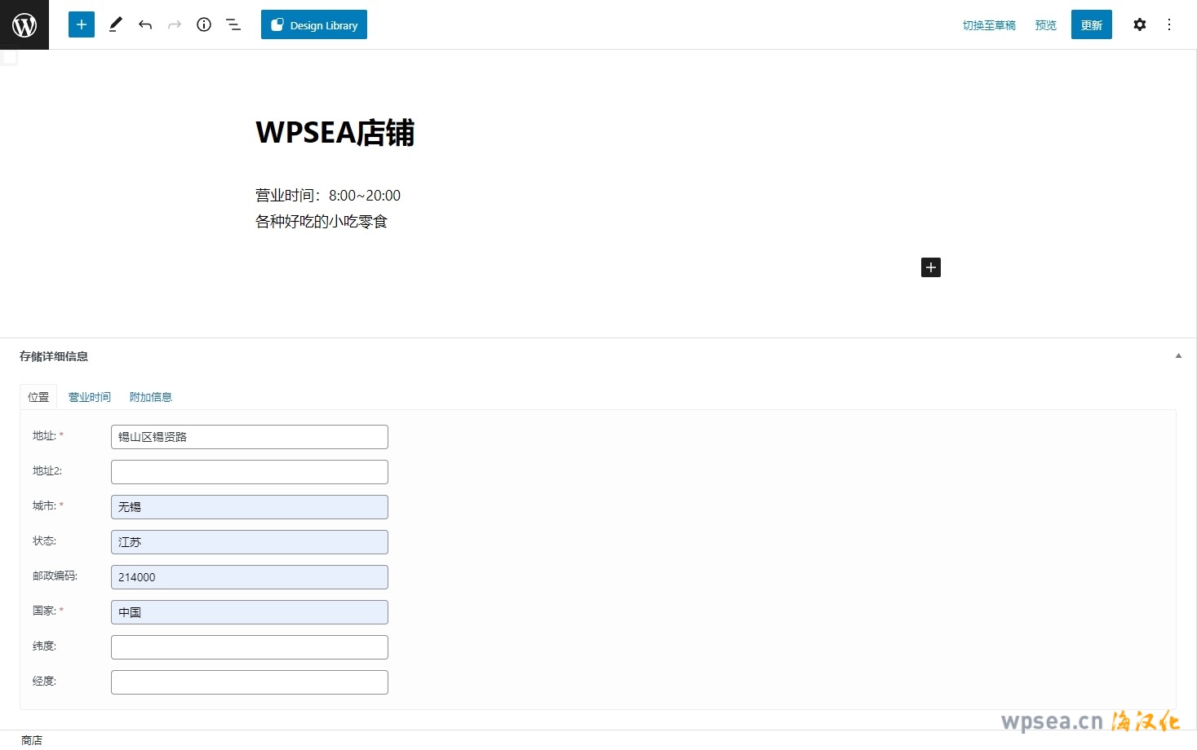Click the 切换至草稿 link
Image resolution: width=1197 pixels, height=750 pixels.
pyautogui.click(x=989, y=25)
